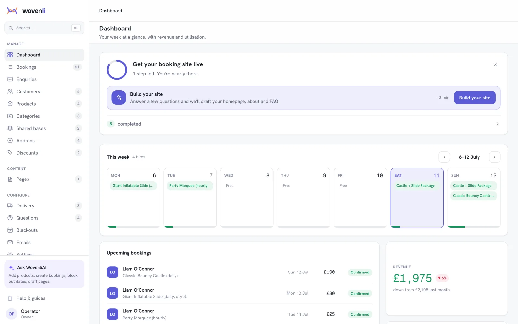This screenshot has height=324, width=518.
Task: Expand the 5 completed steps row
Action: click(304, 124)
